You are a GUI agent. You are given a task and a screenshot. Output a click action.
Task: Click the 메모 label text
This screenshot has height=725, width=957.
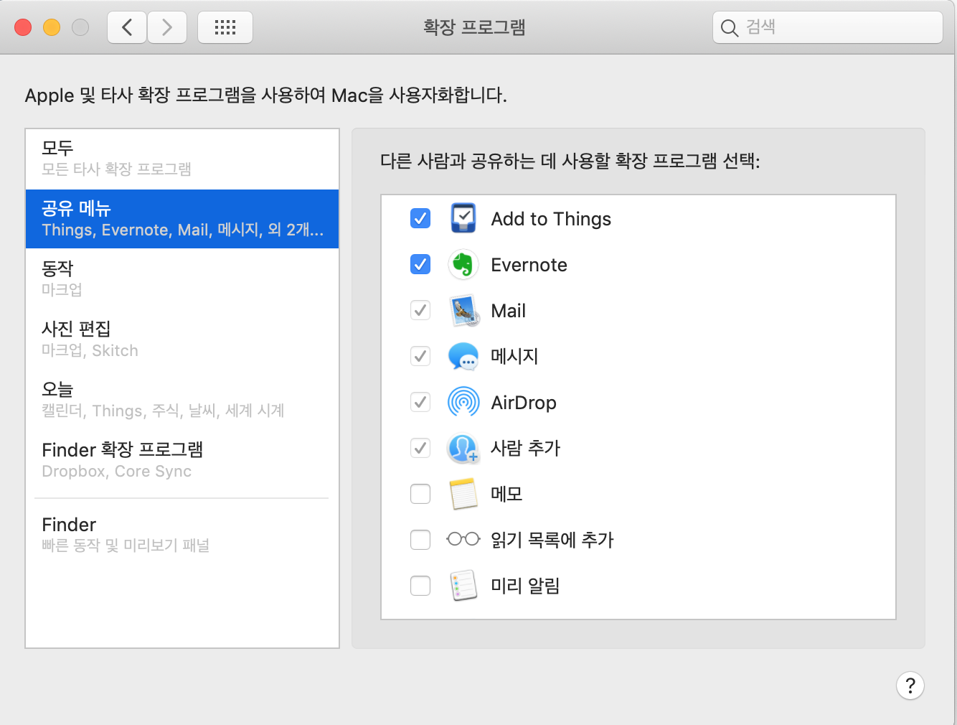click(506, 494)
